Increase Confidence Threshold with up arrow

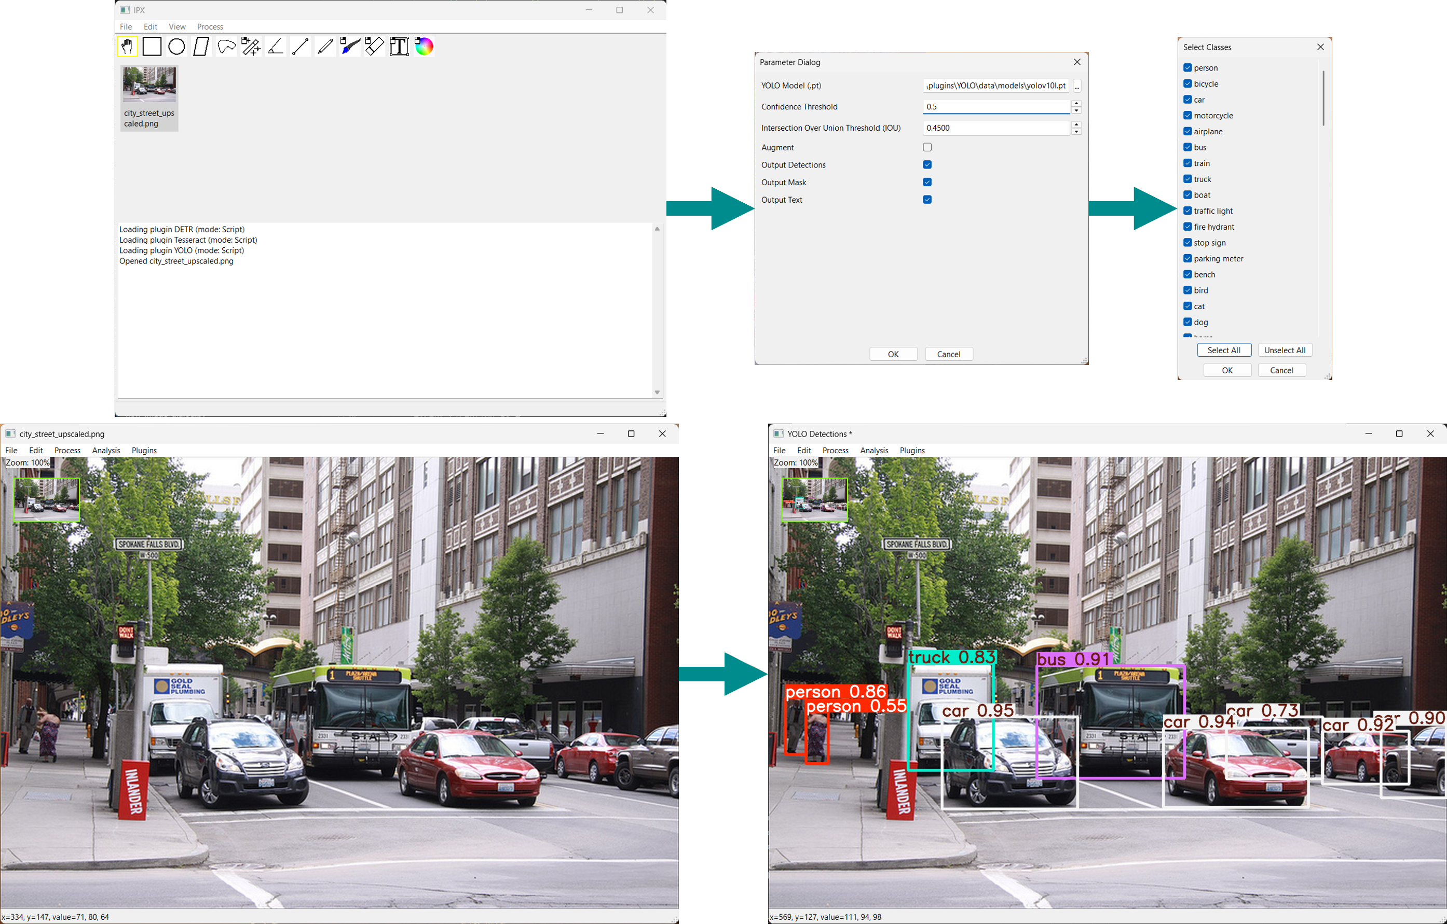[1076, 103]
